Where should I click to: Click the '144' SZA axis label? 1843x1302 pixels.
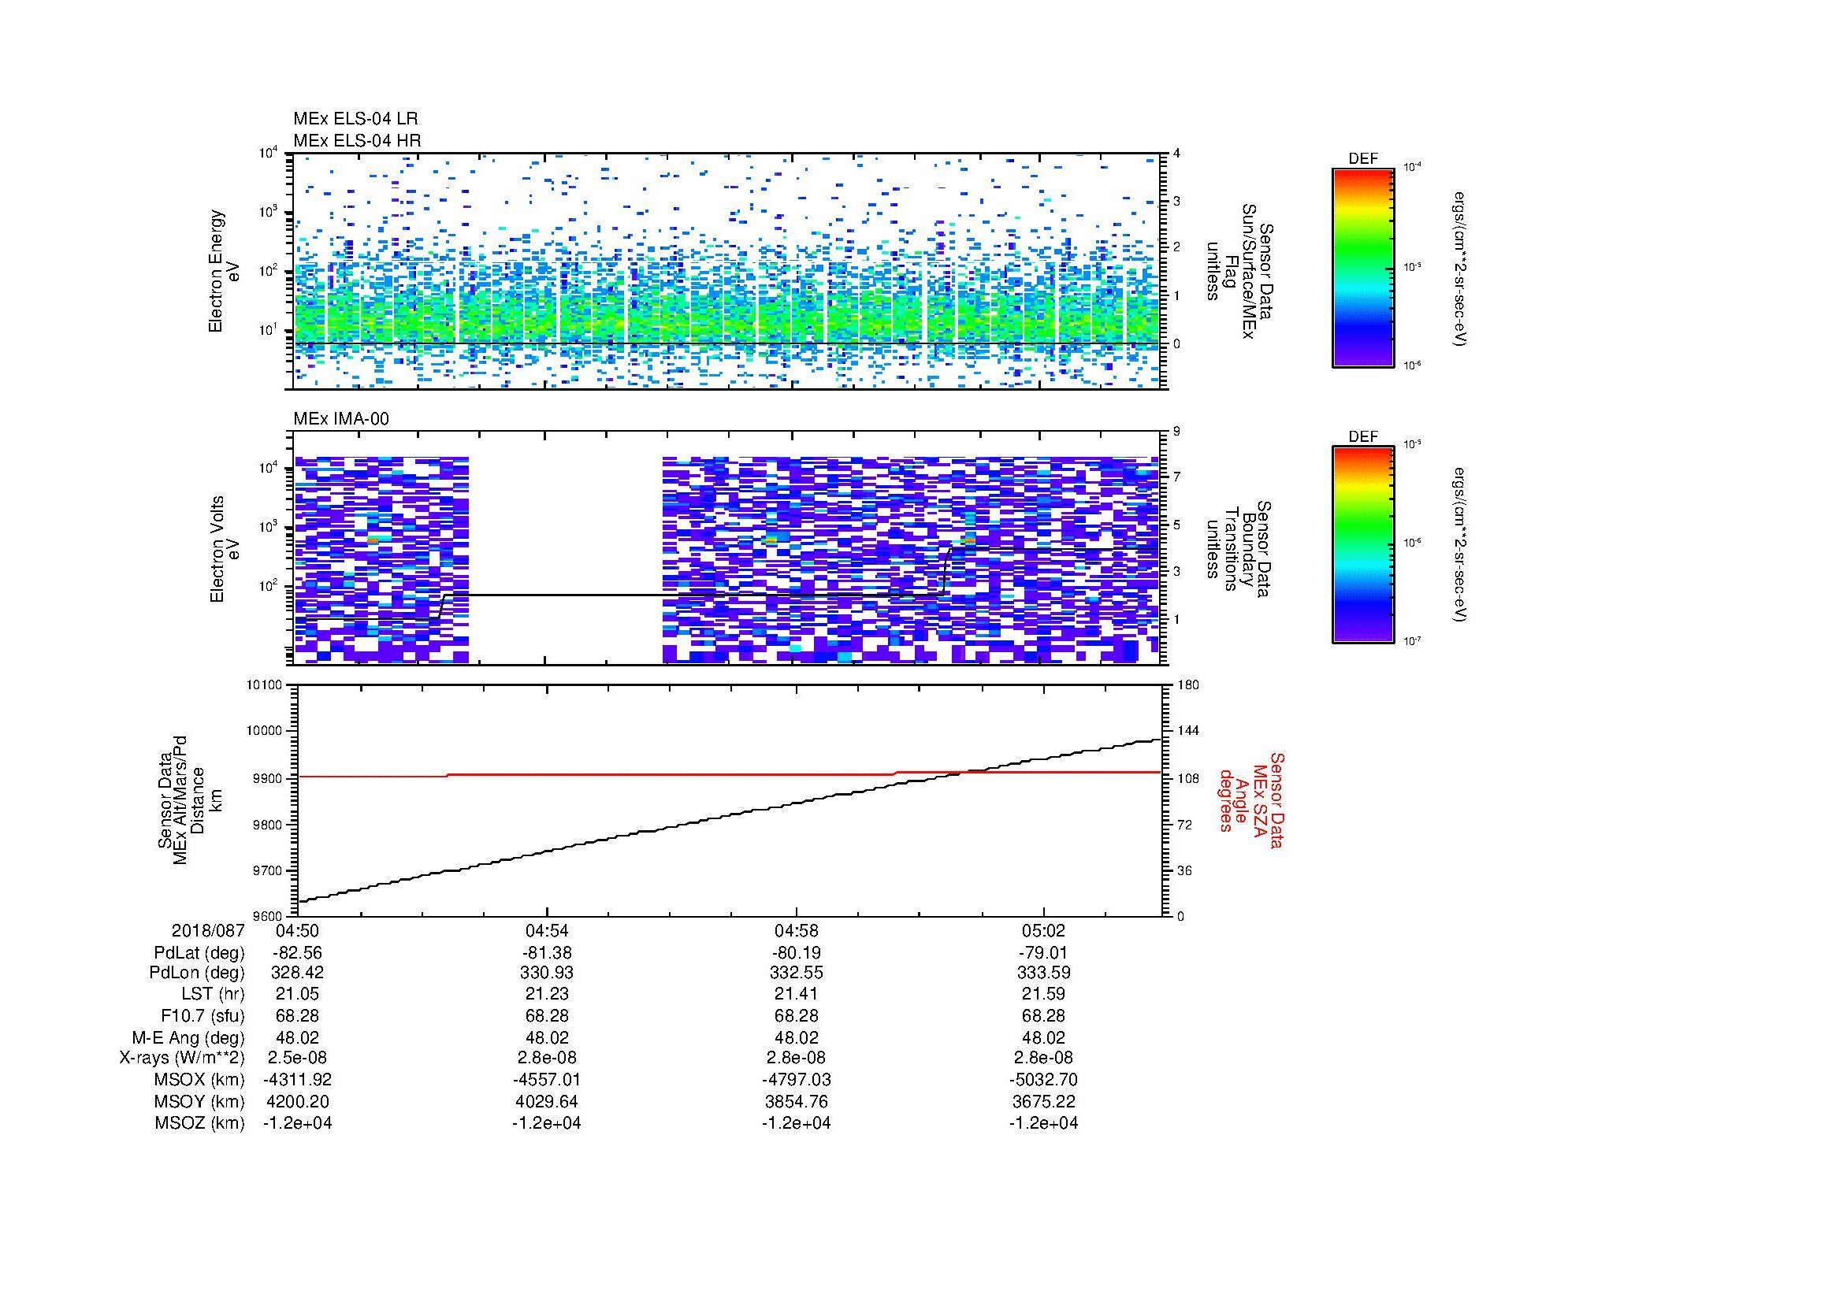point(1187,731)
